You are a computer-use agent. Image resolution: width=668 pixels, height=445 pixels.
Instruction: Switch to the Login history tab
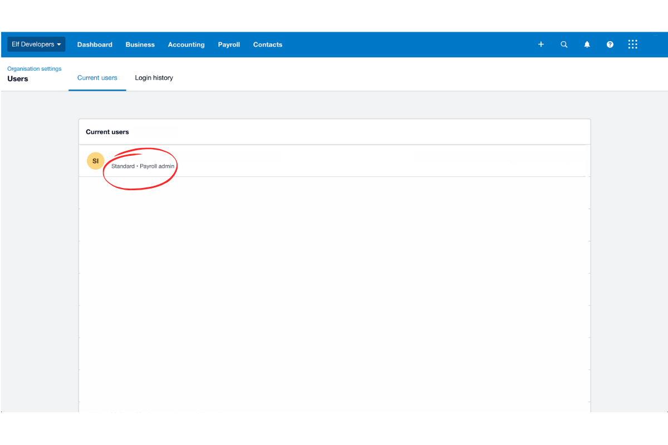coord(154,77)
